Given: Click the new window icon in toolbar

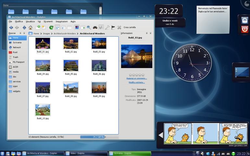Looking at the screenshot, I should (x=44, y=28).
